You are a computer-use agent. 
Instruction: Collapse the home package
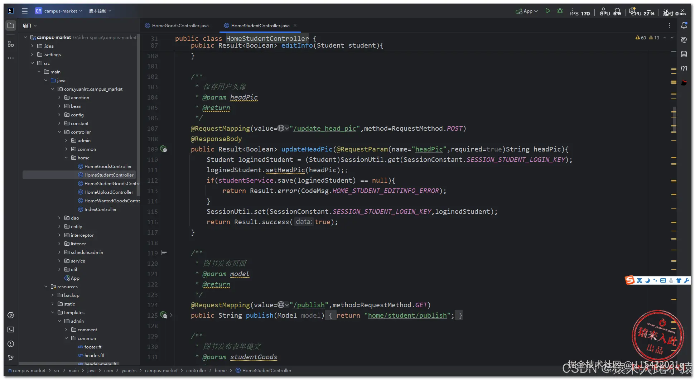tap(66, 158)
